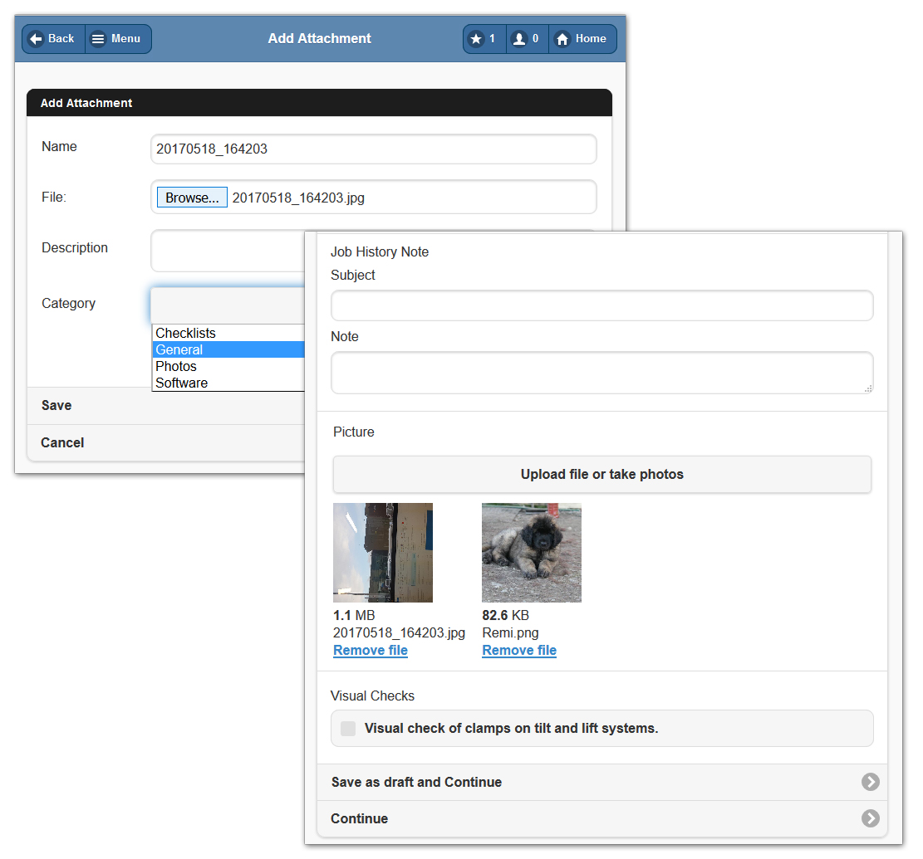Click the Subject input field
This screenshot has width=923, height=859.
(601, 305)
